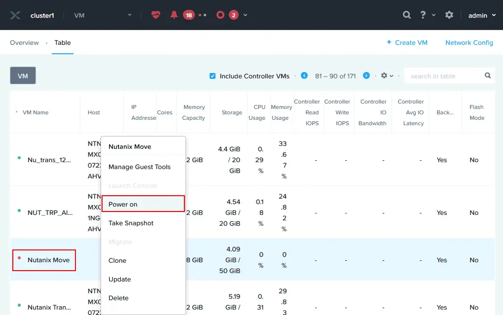This screenshot has width=503, height=315.
Task: Open the Network Config link
Action: pyautogui.click(x=469, y=43)
